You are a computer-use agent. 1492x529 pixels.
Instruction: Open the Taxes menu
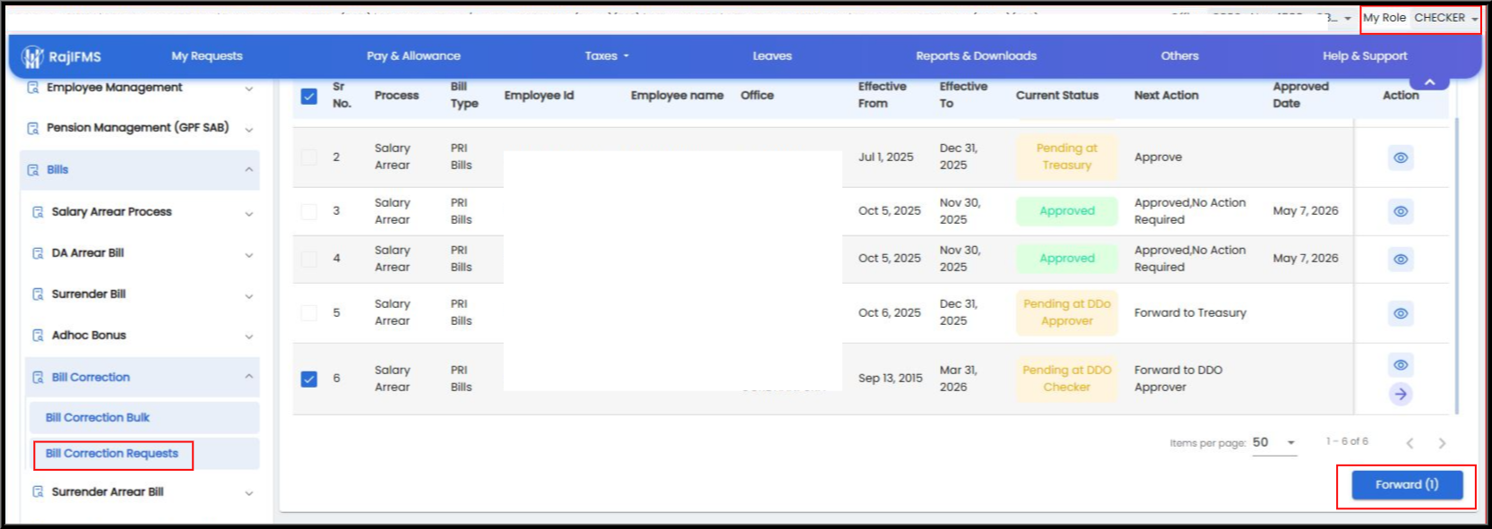[607, 55]
